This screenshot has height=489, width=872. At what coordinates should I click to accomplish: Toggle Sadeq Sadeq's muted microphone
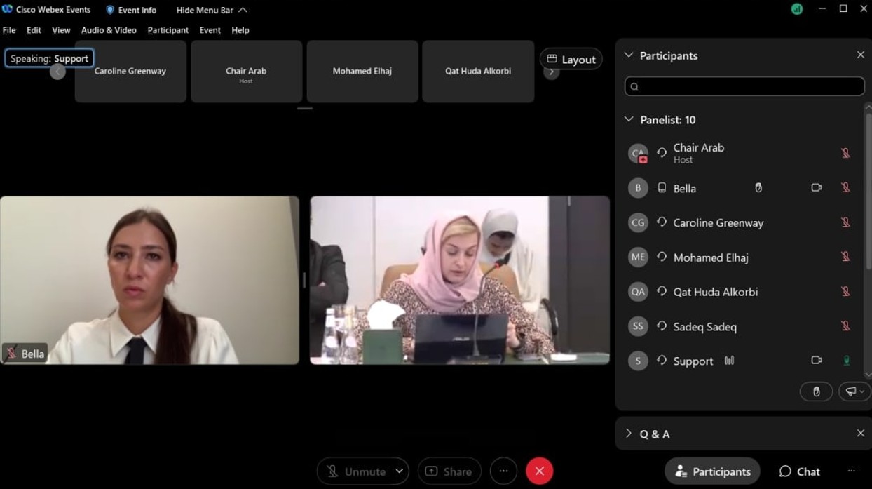846,326
